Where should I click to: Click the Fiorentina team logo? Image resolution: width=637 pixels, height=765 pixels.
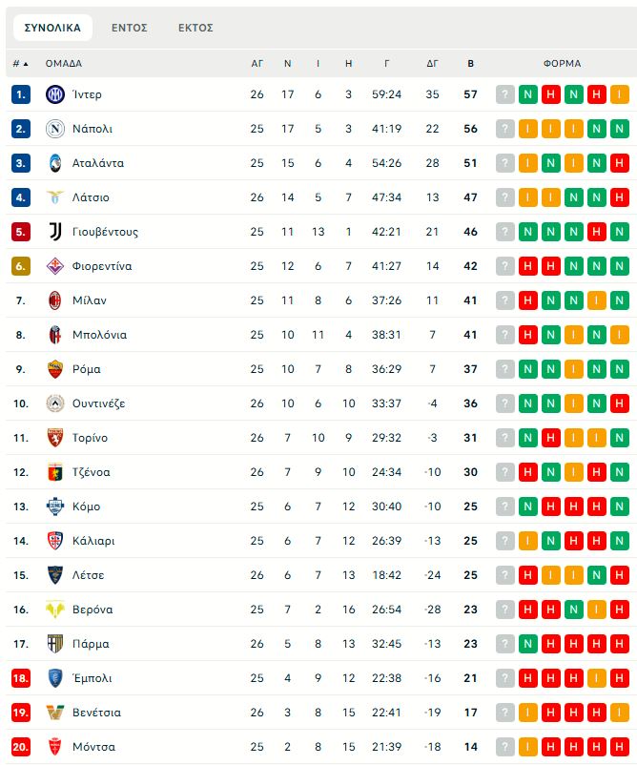click(54, 266)
